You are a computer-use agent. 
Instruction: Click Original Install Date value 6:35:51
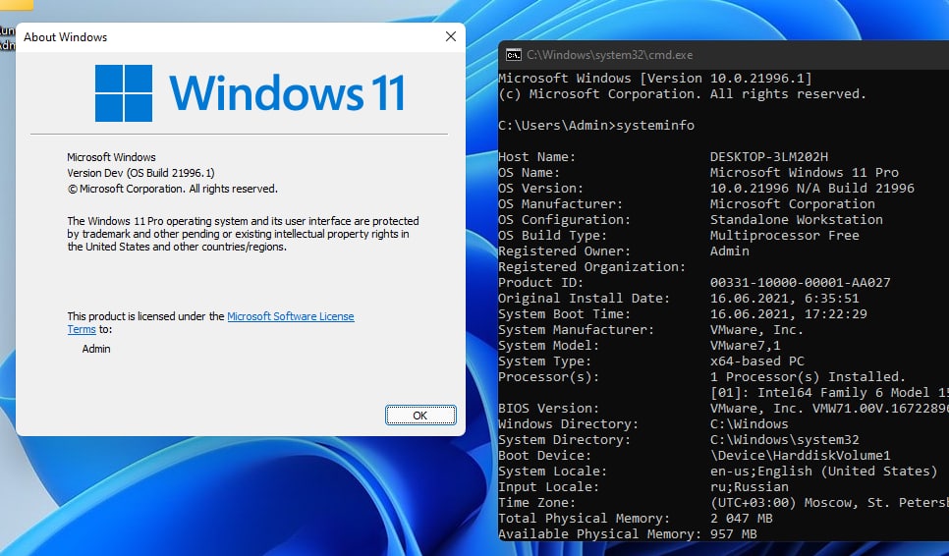[x=831, y=299]
